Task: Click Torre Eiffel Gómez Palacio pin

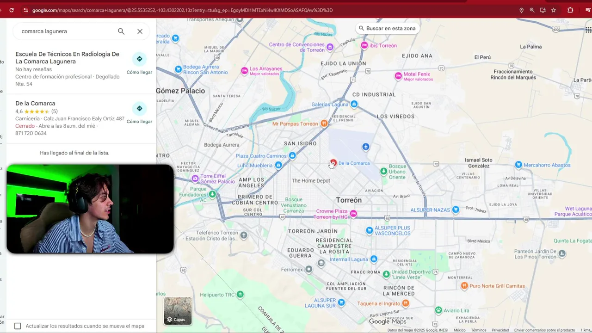Action: (195, 179)
